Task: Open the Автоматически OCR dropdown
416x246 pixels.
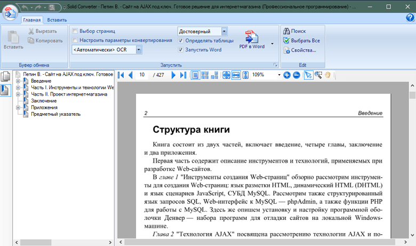Action: coord(139,50)
